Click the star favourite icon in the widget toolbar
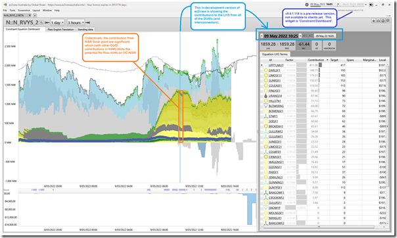 coord(373,21)
